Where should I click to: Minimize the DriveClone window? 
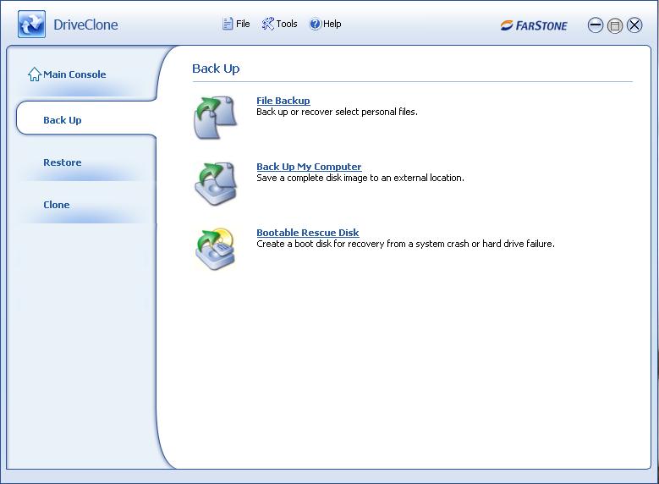(x=595, y=25)
